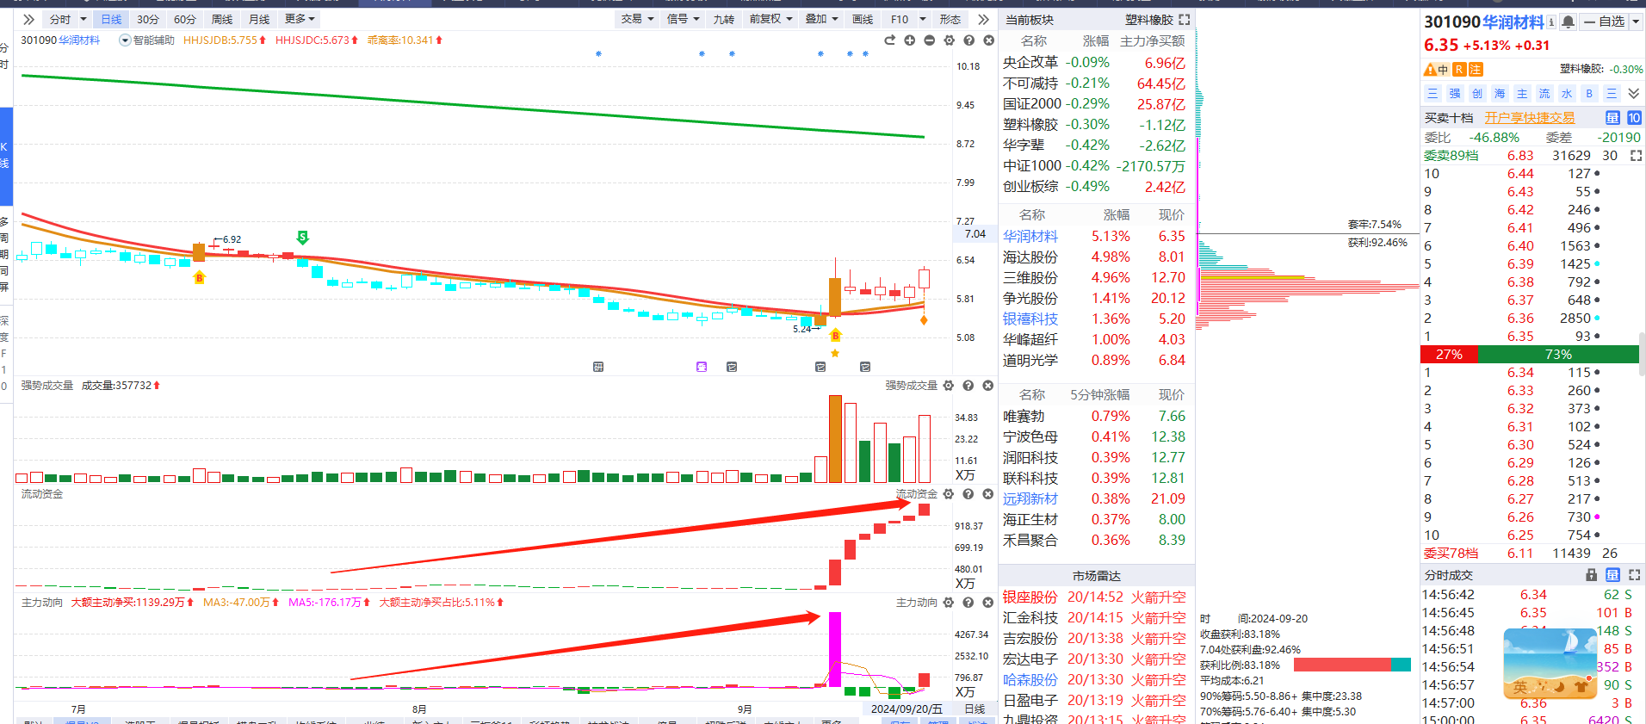The height and width of the screenshot is (724, 1646).
Task: Open settings gear for 主力动向 panel
Action: [x=949, y=603]
